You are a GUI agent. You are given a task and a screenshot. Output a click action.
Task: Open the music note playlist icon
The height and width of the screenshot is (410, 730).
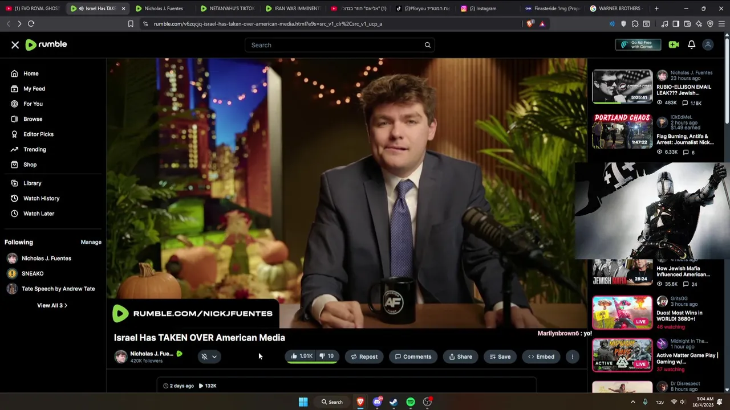click(x=664, y=23)
